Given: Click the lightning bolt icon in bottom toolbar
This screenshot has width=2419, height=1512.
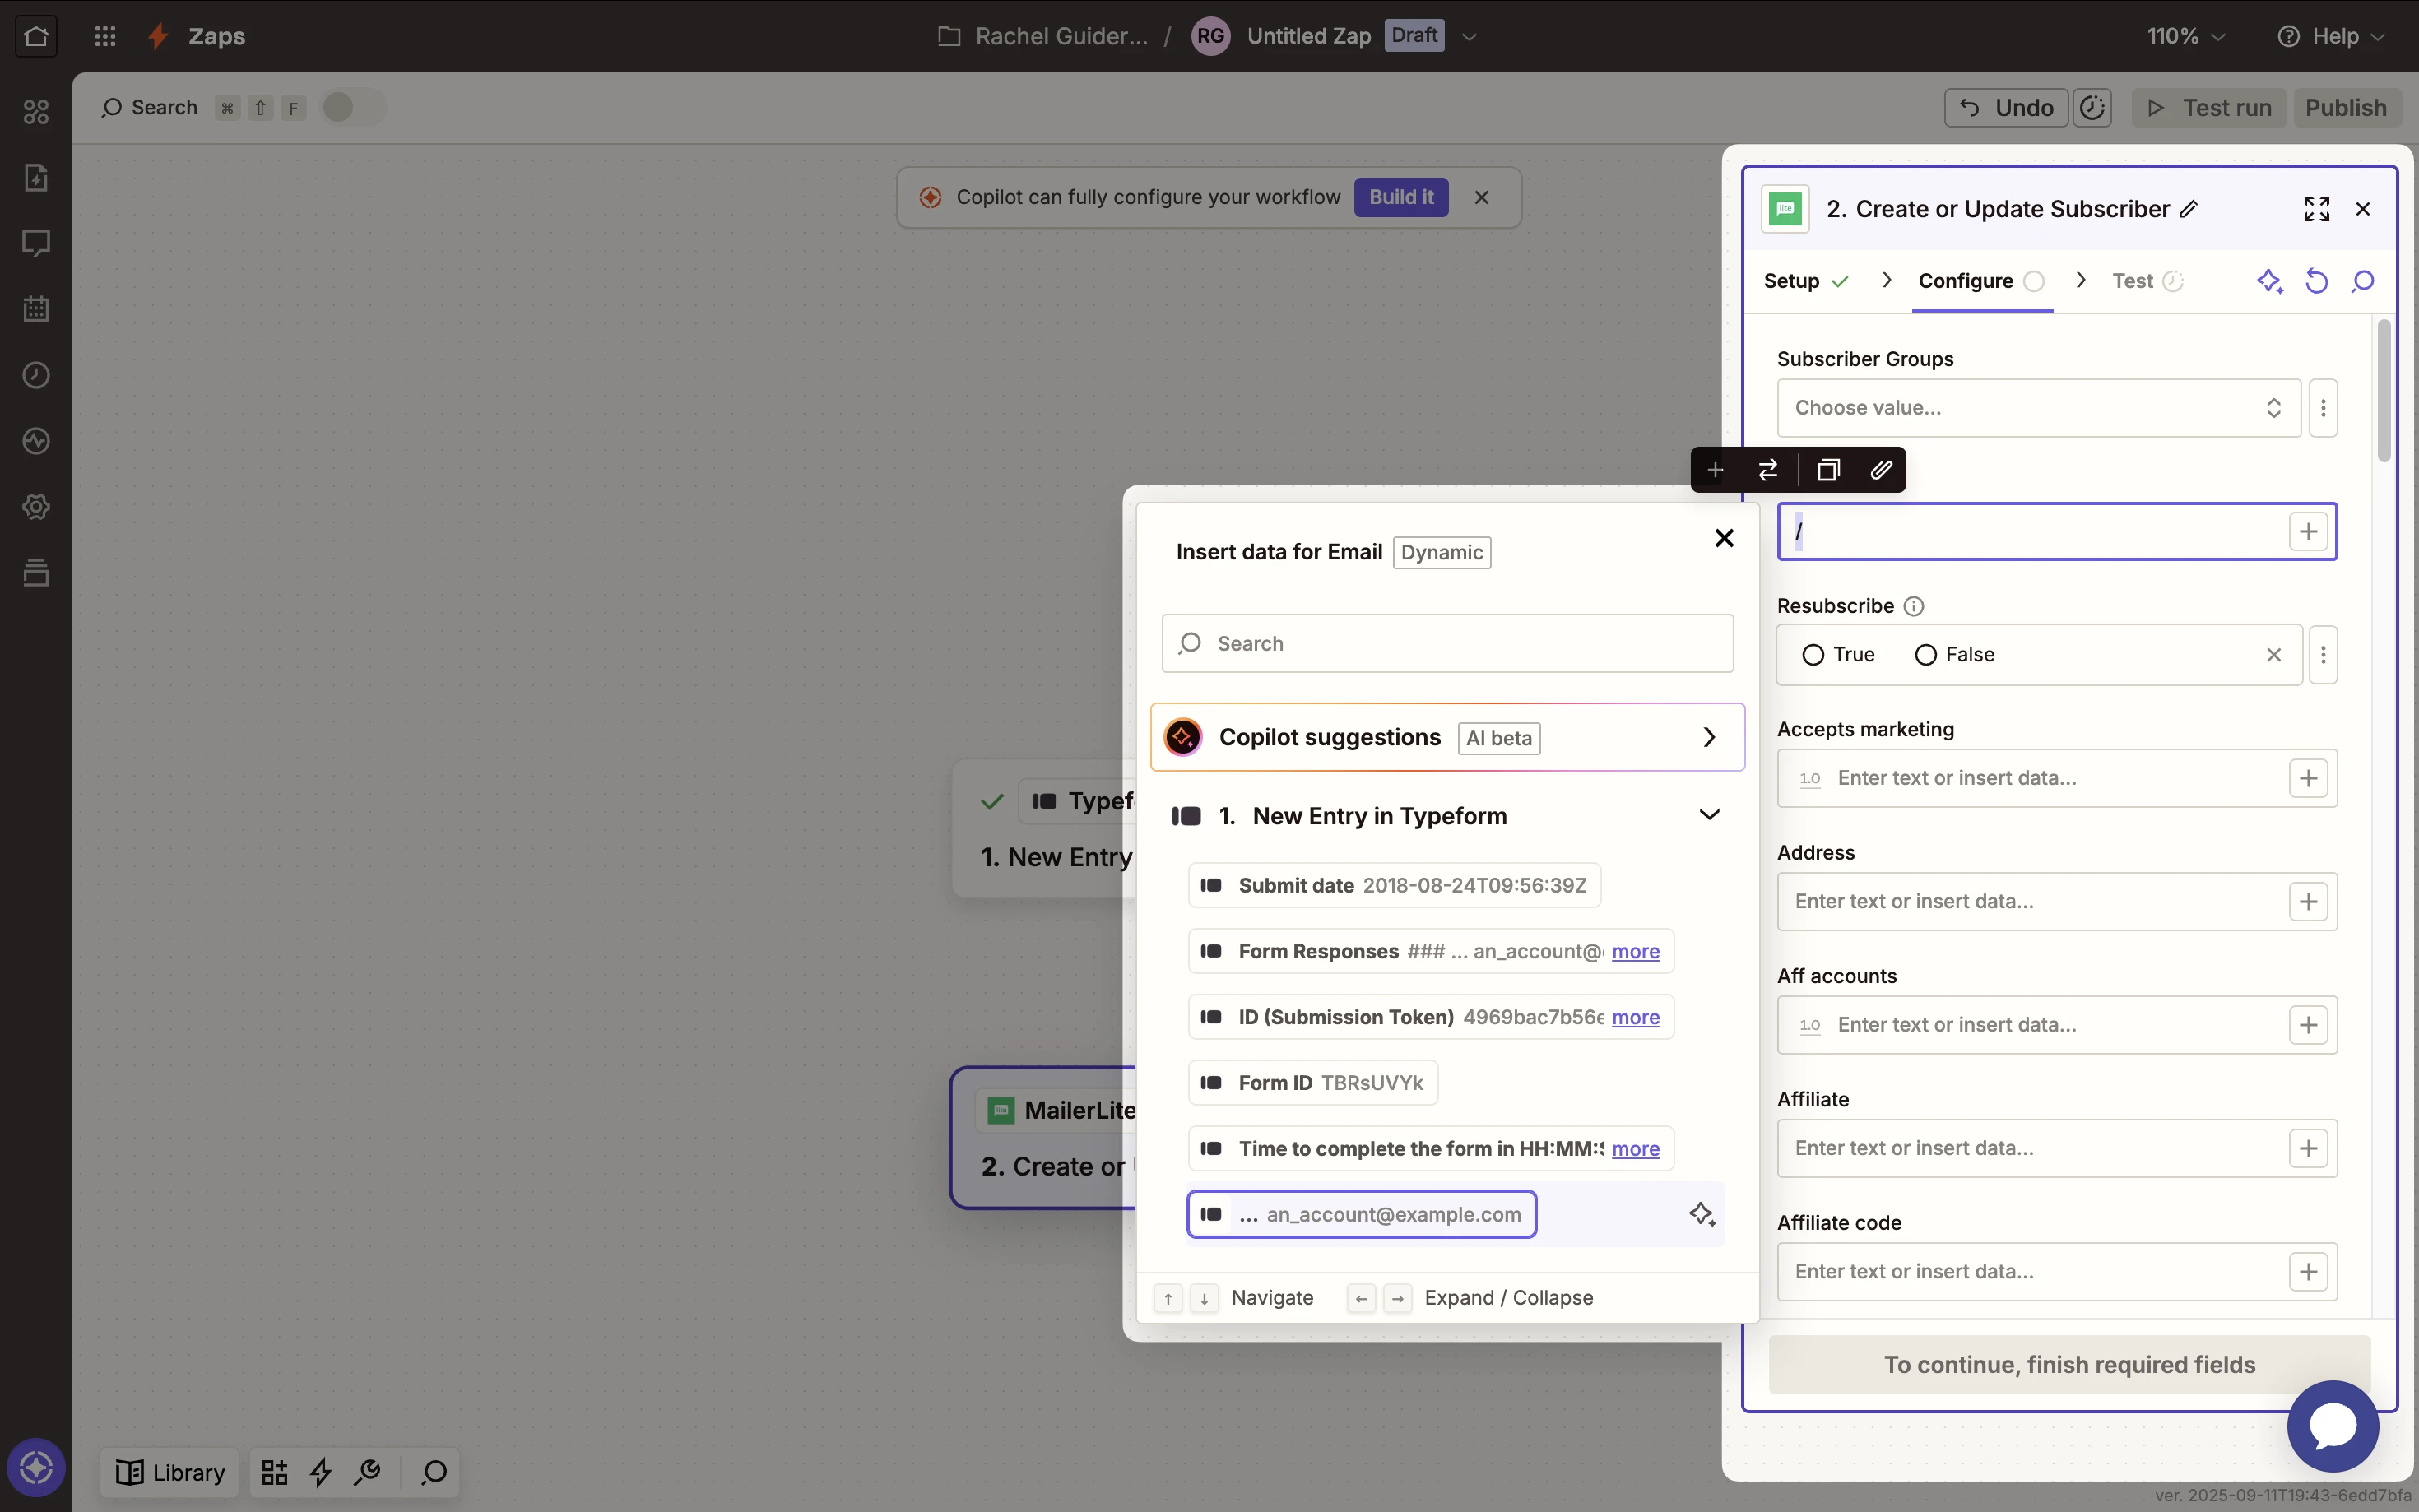Looking at the screenshot, I should tap(321, 1472).
